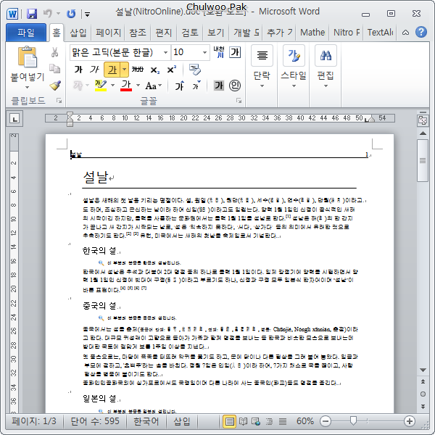Click the vertical scrollbar down arrow

423,370
